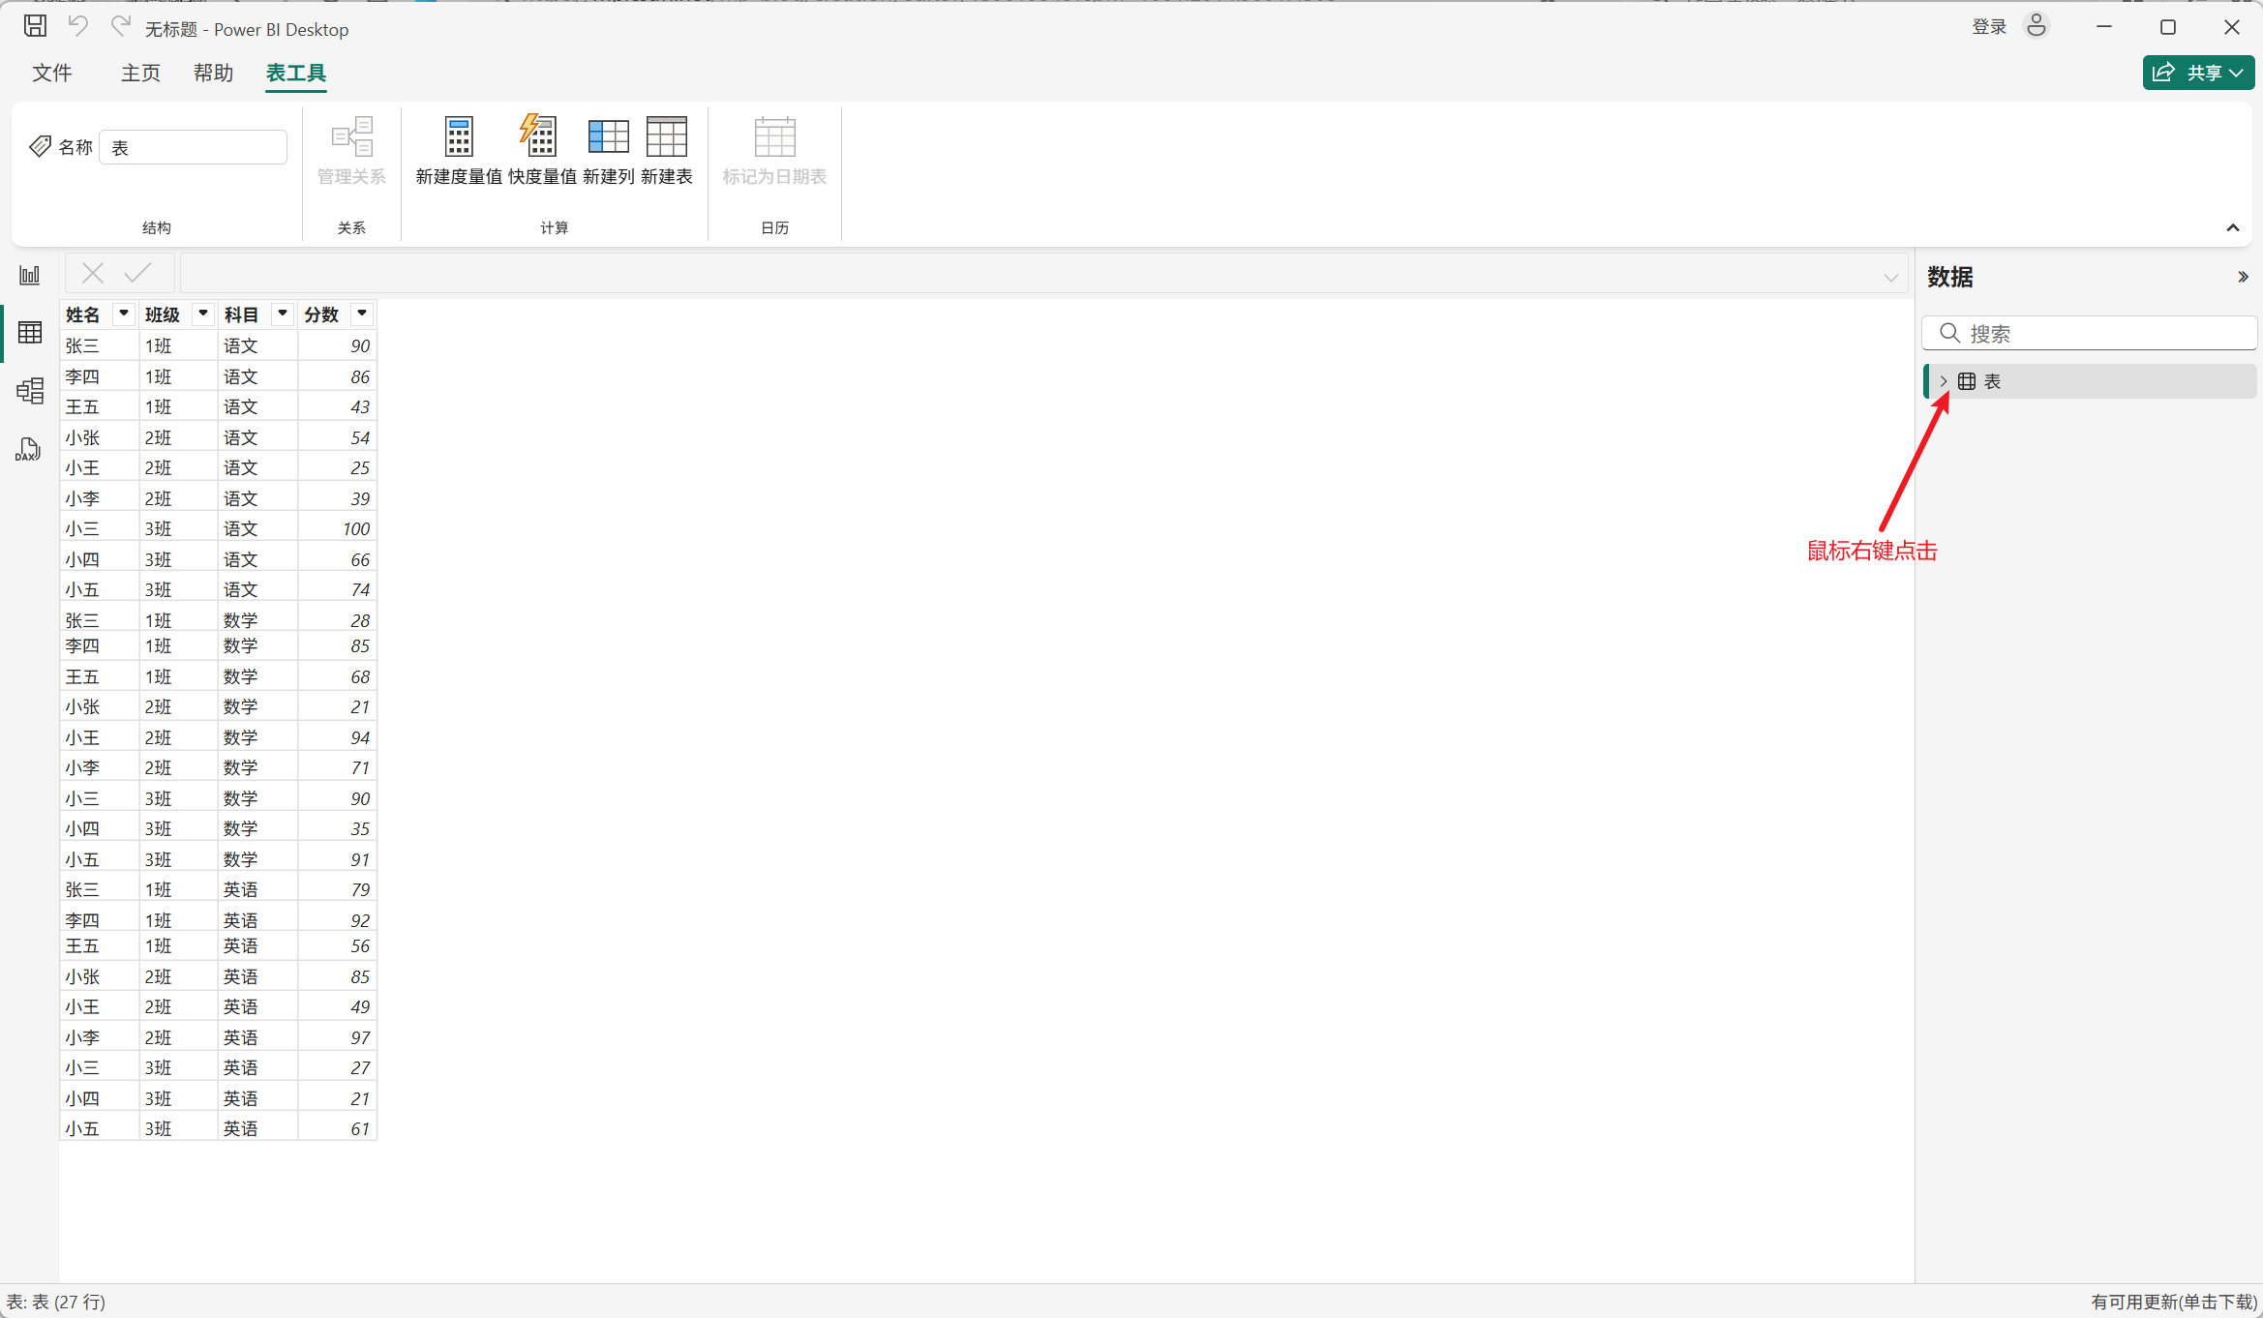Expand the formula bar chevron
This screenshot has height=1318, width=2263.
[1890, 278]
